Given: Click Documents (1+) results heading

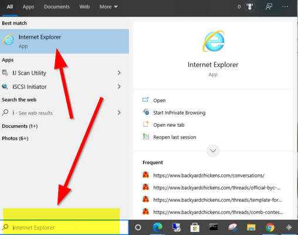Looking at the screenshot, I should point(20,126).
